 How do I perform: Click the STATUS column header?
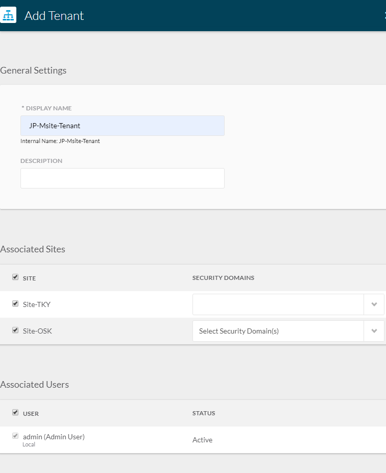(x=204, y=413)
